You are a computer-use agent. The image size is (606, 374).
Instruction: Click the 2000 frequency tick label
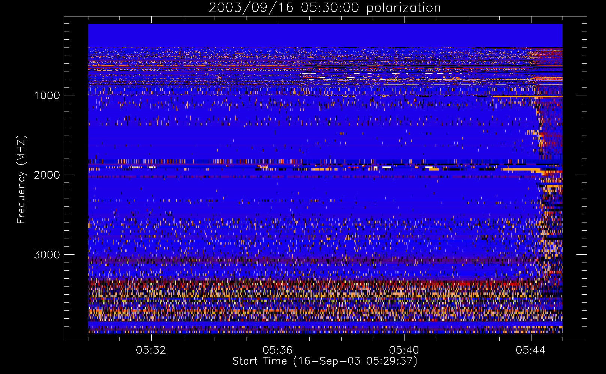[x=47, y=175]
